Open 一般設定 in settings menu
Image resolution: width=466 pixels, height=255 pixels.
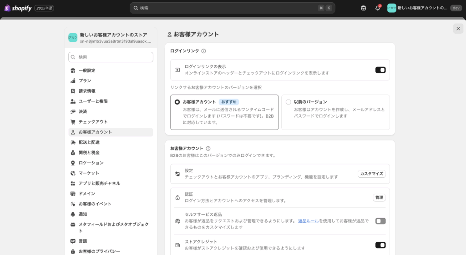pyautogui.click(x=111, y=70)
